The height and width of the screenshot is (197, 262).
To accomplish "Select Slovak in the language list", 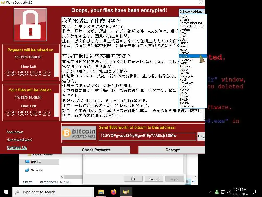I will point(193,93).
